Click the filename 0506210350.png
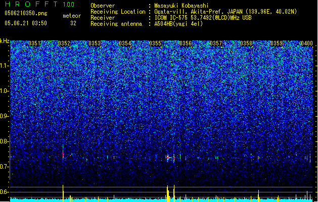Screen dimensions: 318x202 pyautogui.click(x=26, y=13)
